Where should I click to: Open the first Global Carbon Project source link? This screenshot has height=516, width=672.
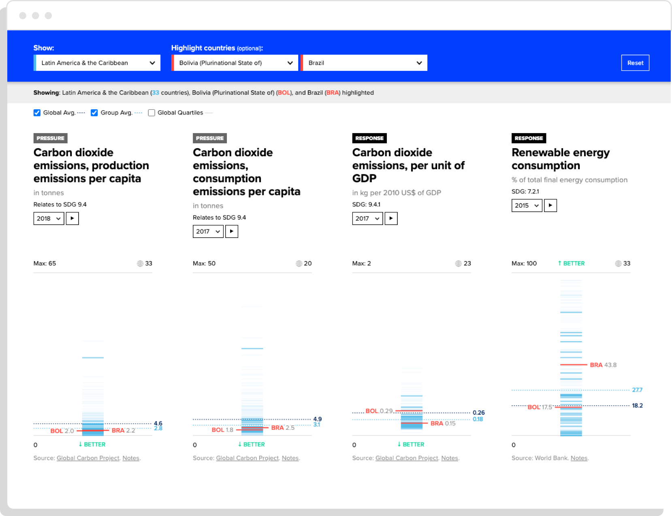(88, 458)
